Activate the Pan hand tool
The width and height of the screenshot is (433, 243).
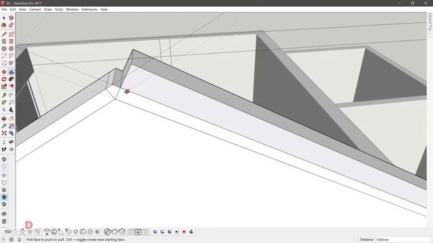11,119
